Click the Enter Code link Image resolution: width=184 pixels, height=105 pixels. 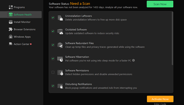point(160,104)
